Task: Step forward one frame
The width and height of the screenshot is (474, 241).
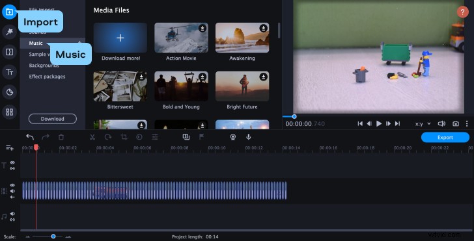Action: [389, 123]
